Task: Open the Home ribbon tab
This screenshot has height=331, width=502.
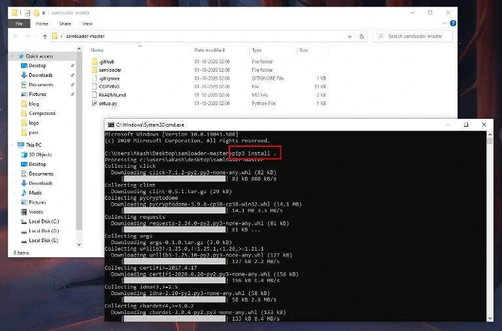Action: [x=42, y=24]
